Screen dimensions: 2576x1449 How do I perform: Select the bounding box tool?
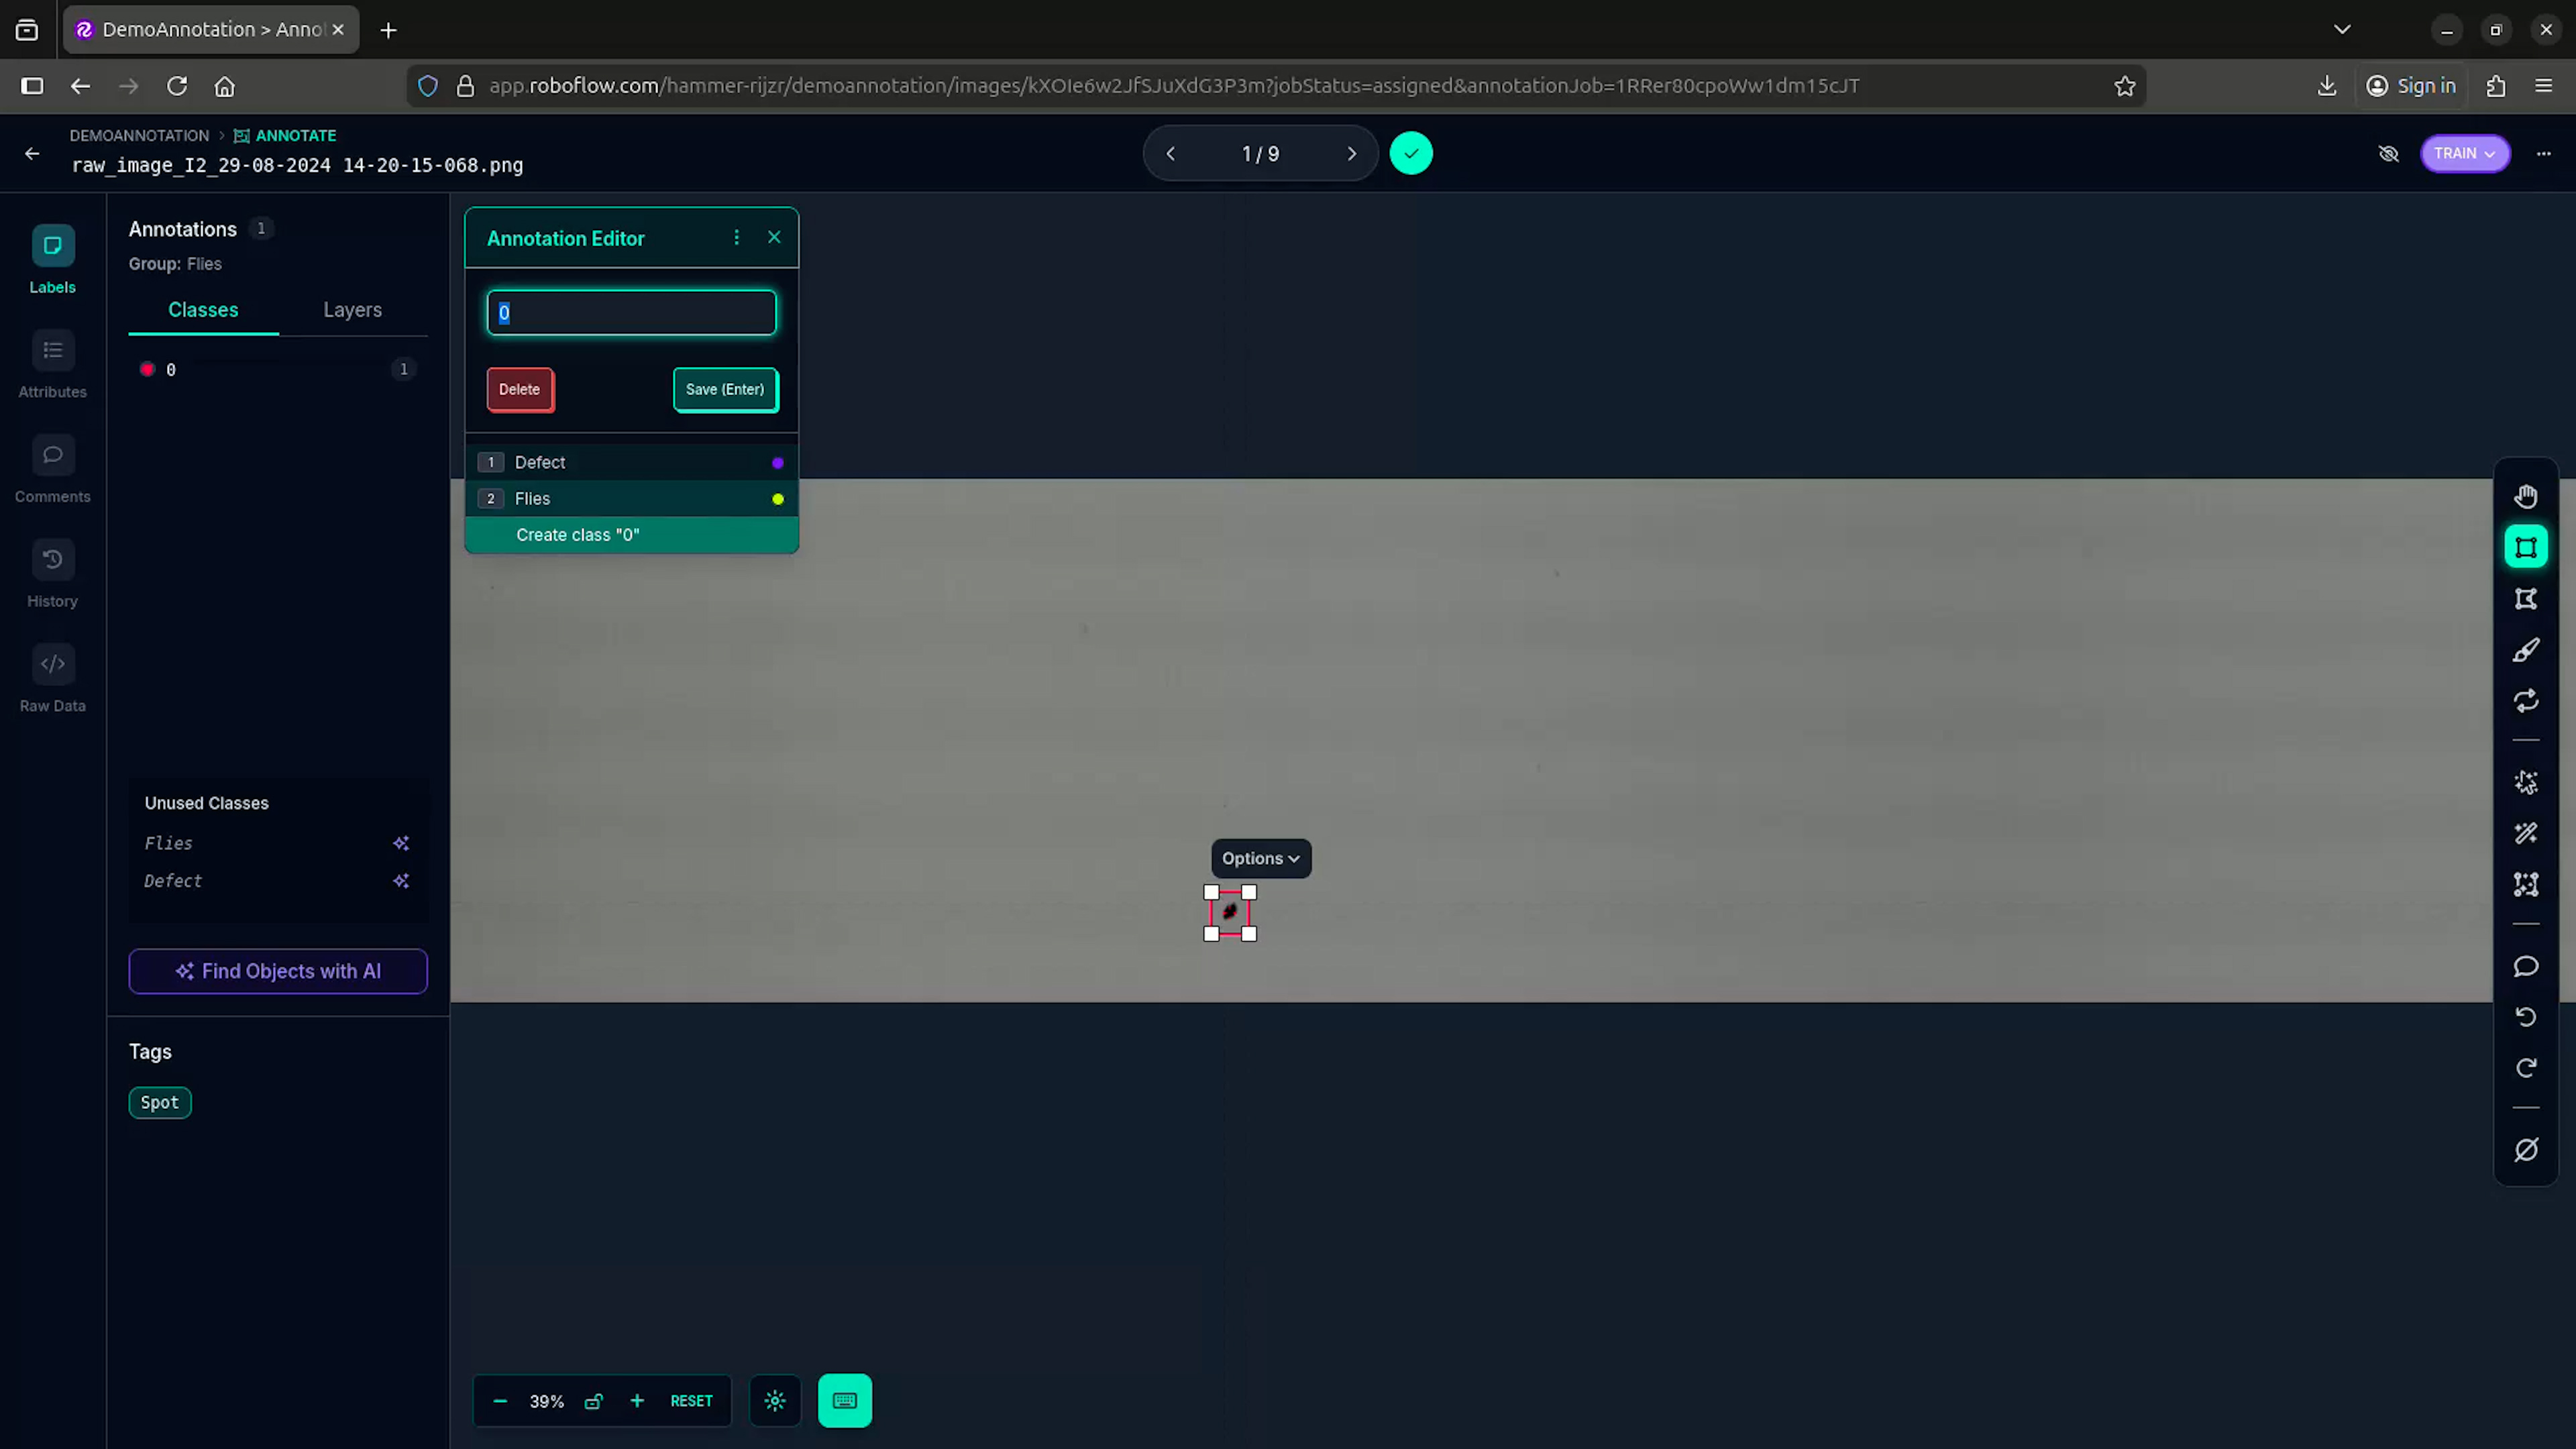(2526, 547)
